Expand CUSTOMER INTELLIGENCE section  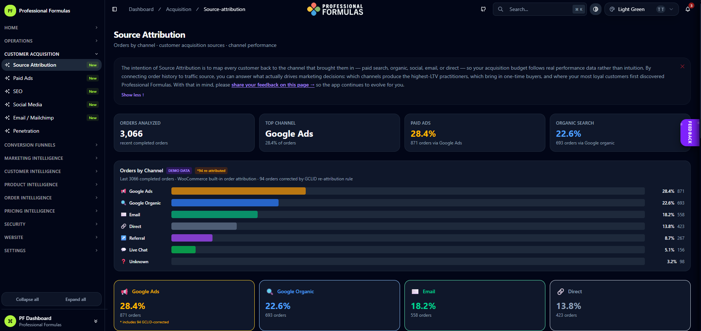click(x=51, y=171)
